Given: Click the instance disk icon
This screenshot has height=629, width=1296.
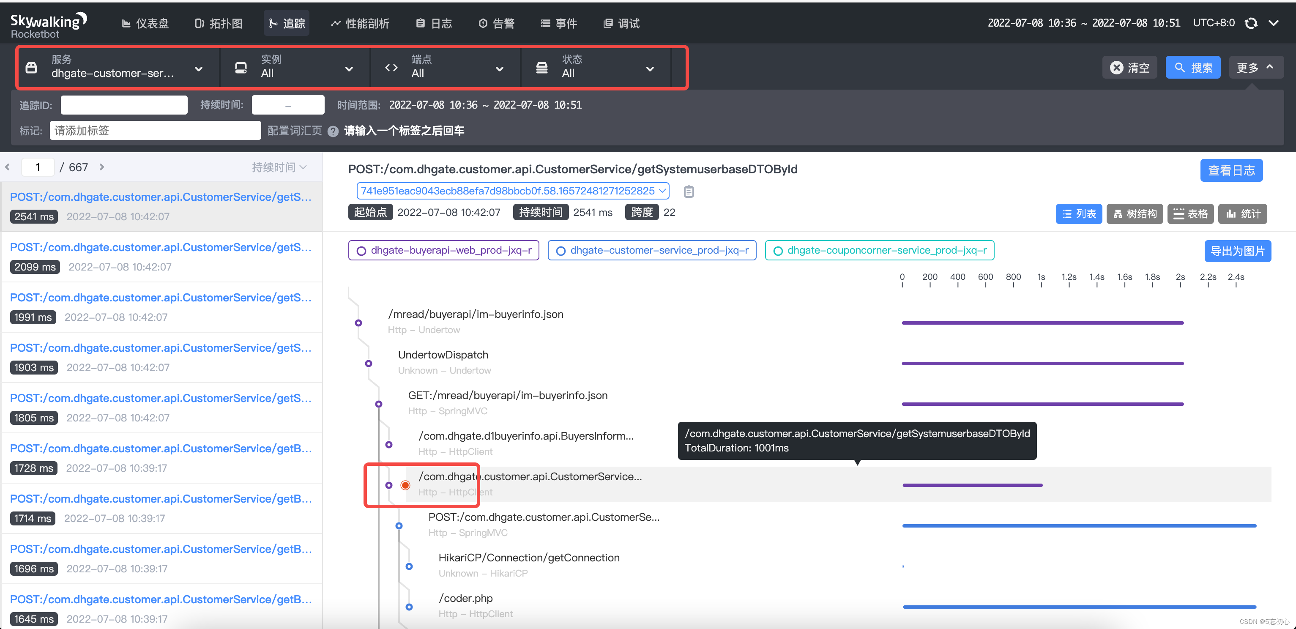Looking at the screenshot, I should (x=241, y=68).
